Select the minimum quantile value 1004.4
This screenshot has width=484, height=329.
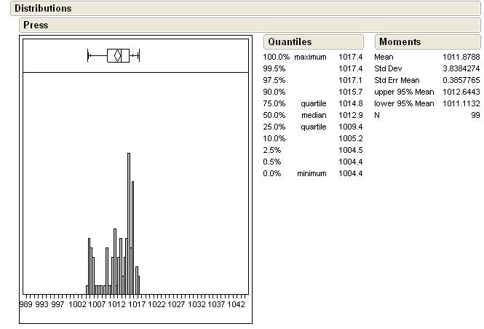point(350,173)
